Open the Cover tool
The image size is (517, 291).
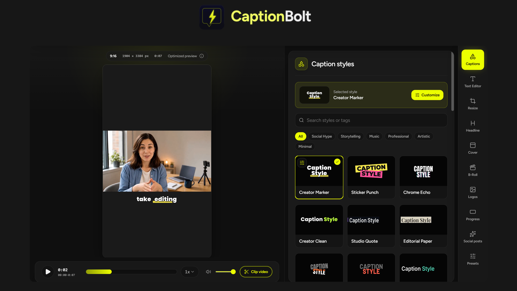pos(473,148)
